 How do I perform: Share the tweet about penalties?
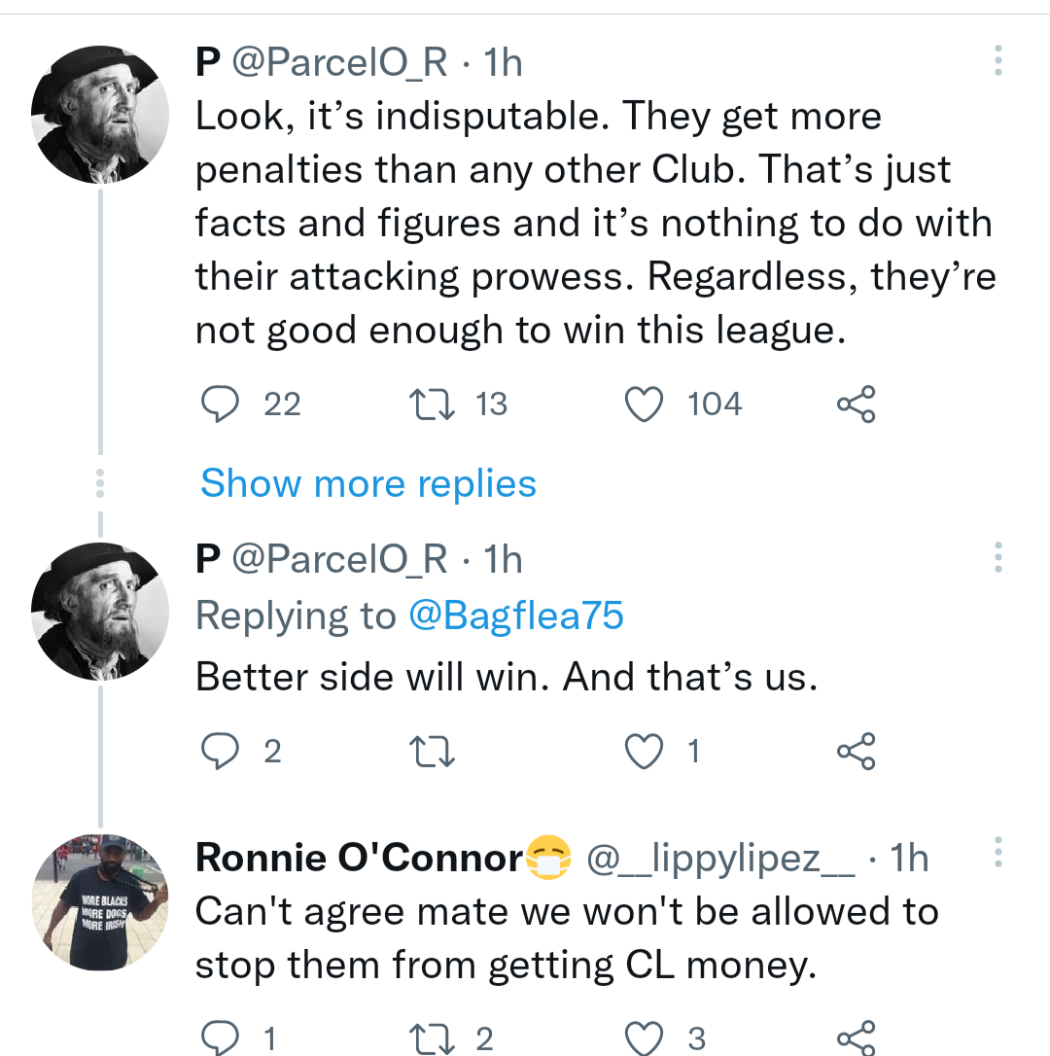point(856,405)
